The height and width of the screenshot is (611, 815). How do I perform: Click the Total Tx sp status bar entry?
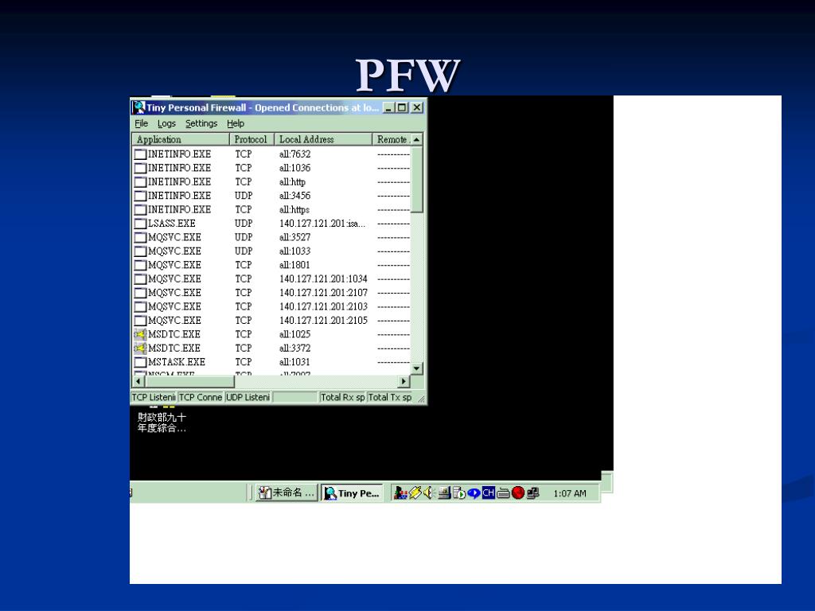coord(390,398)
